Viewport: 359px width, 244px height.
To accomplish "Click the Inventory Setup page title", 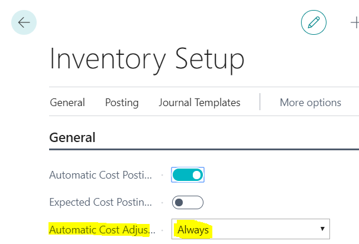I will tap(147, 60).
